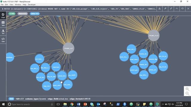Click the Cortana microphone icon
This screenshot has width=191, height=107.
52,104
